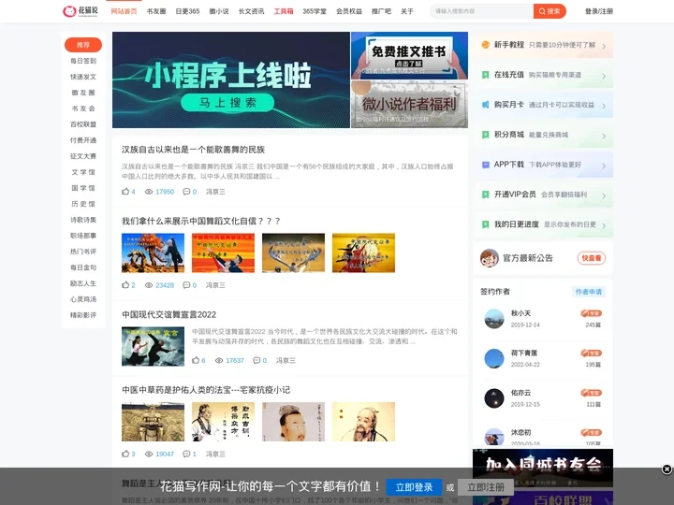Click the view eye icon showing 17637
Viewport: 674px width, 505px height.
219,360
